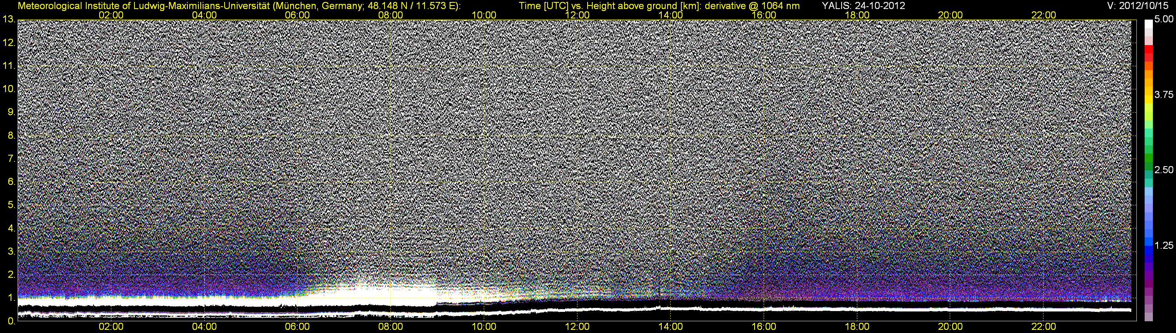This screenshot has height=333, width=1176.
Task: Click the 08:00 label on the lower time axis
Action: (x=391, y=327)
